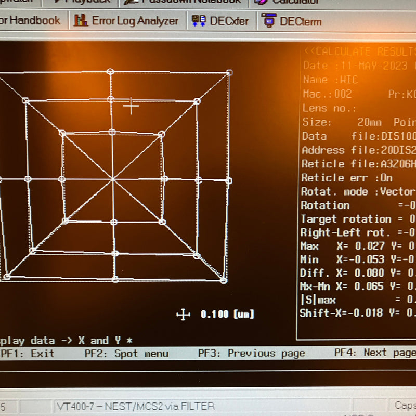This screenshot has width=416, height=416.
Task: Select the "Name :WIC" line
Action: 331,80
